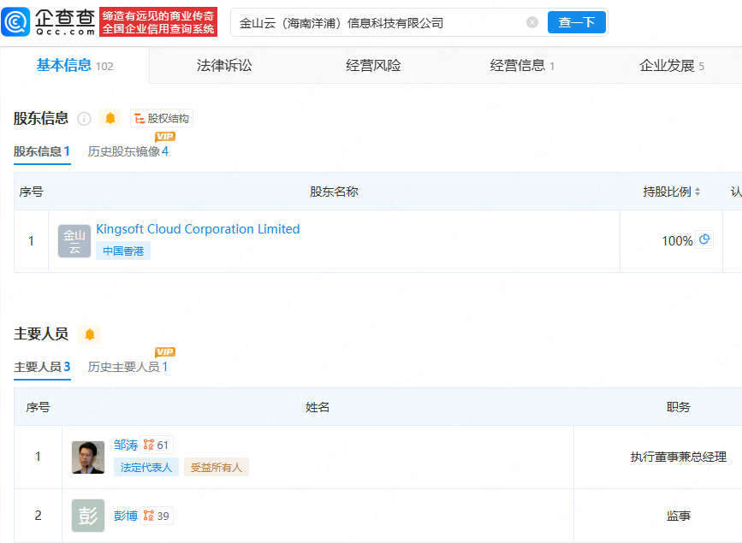Switch to the 法律诉讼 tab

224,65
